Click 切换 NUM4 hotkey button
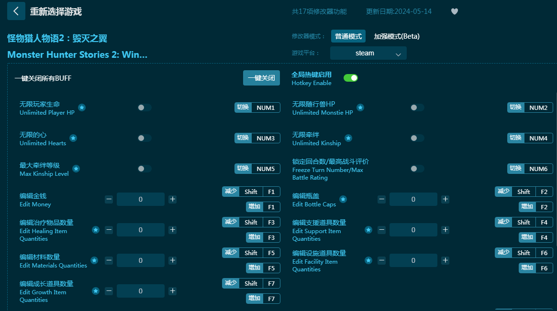557x311 pixels. point(530,138)
